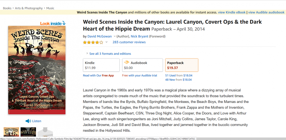
Task: Expand See all 3 formats and editions
Action: coord(110,54)
